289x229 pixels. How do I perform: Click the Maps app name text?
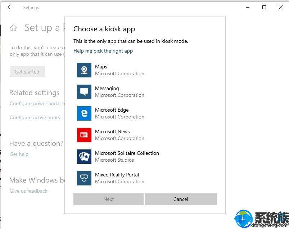tap(101, 67)
